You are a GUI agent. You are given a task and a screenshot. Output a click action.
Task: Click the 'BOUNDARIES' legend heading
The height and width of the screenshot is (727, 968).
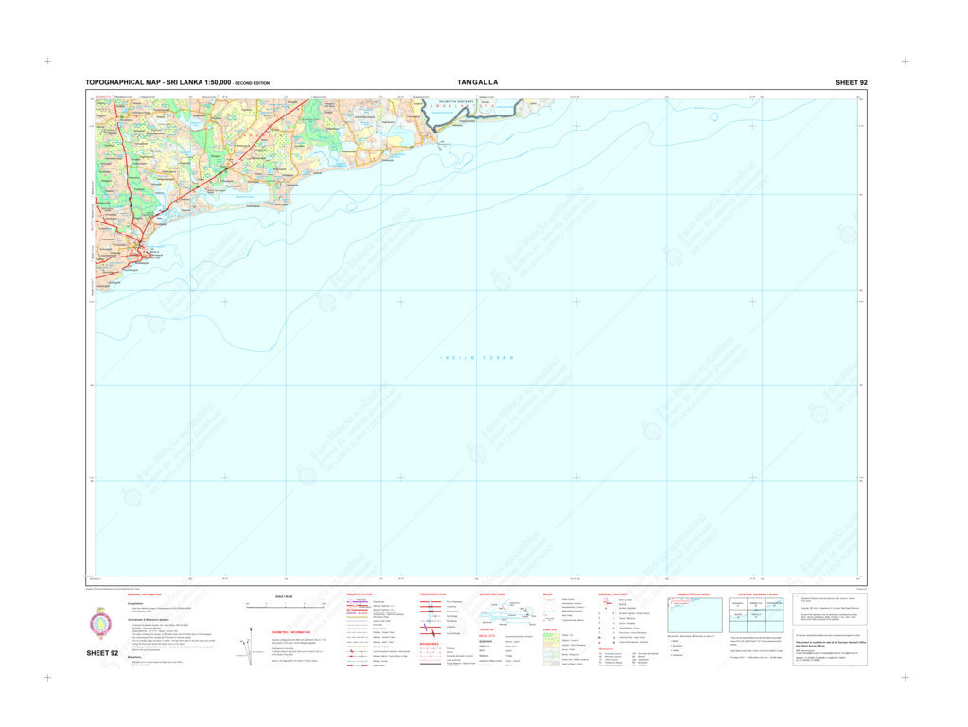[x=429, y=644]
